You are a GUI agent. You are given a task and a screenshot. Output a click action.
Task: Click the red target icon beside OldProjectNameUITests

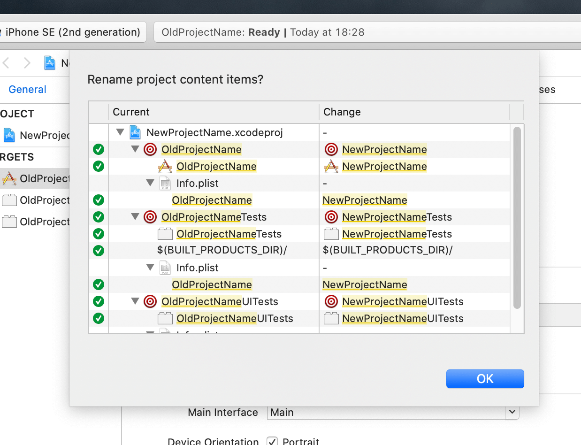(150, 301)
